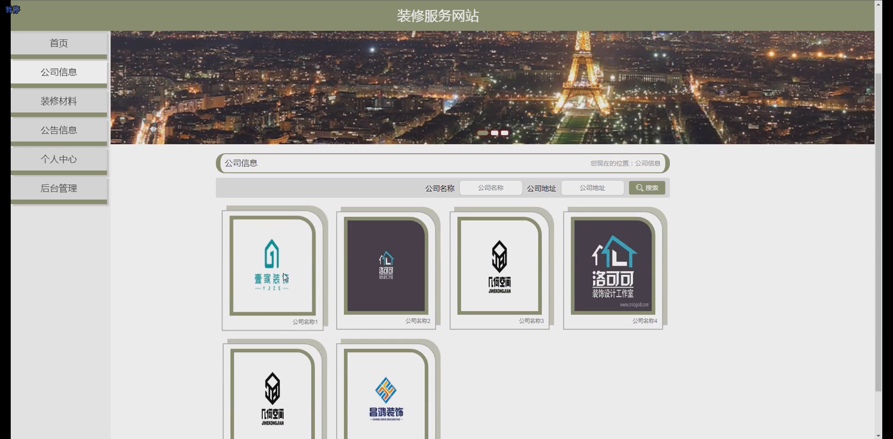Click the 公司名称4 caption text

point(645,321)
